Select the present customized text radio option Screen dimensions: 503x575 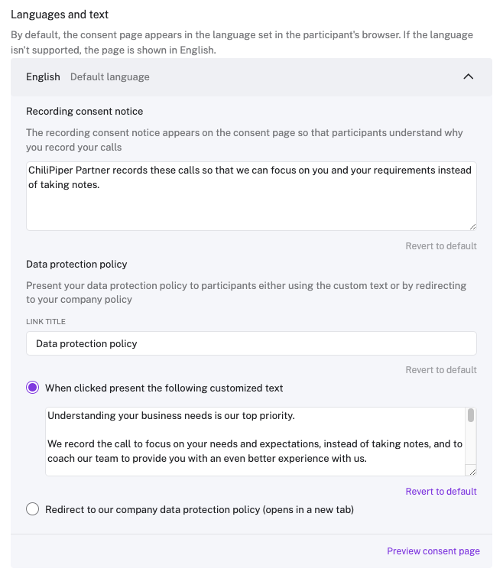pyautogui.click(x=33, y=388)
